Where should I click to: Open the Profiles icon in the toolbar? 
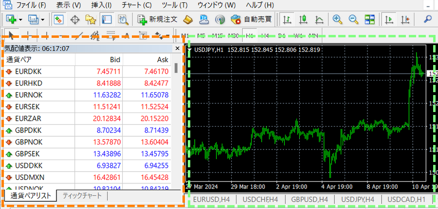click(x=33, y=19)
